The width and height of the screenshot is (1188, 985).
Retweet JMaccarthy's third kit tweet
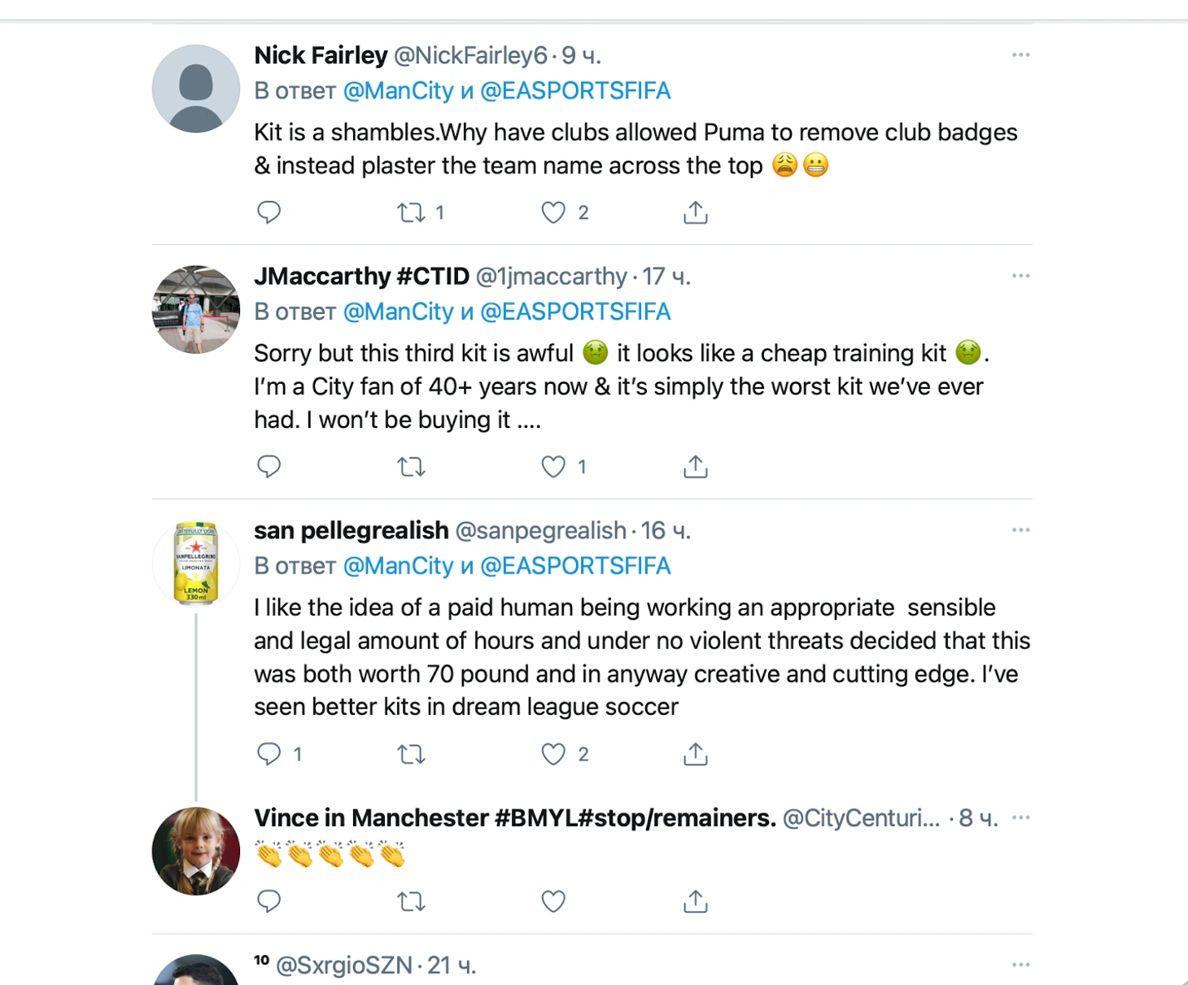tap(411, 467)
